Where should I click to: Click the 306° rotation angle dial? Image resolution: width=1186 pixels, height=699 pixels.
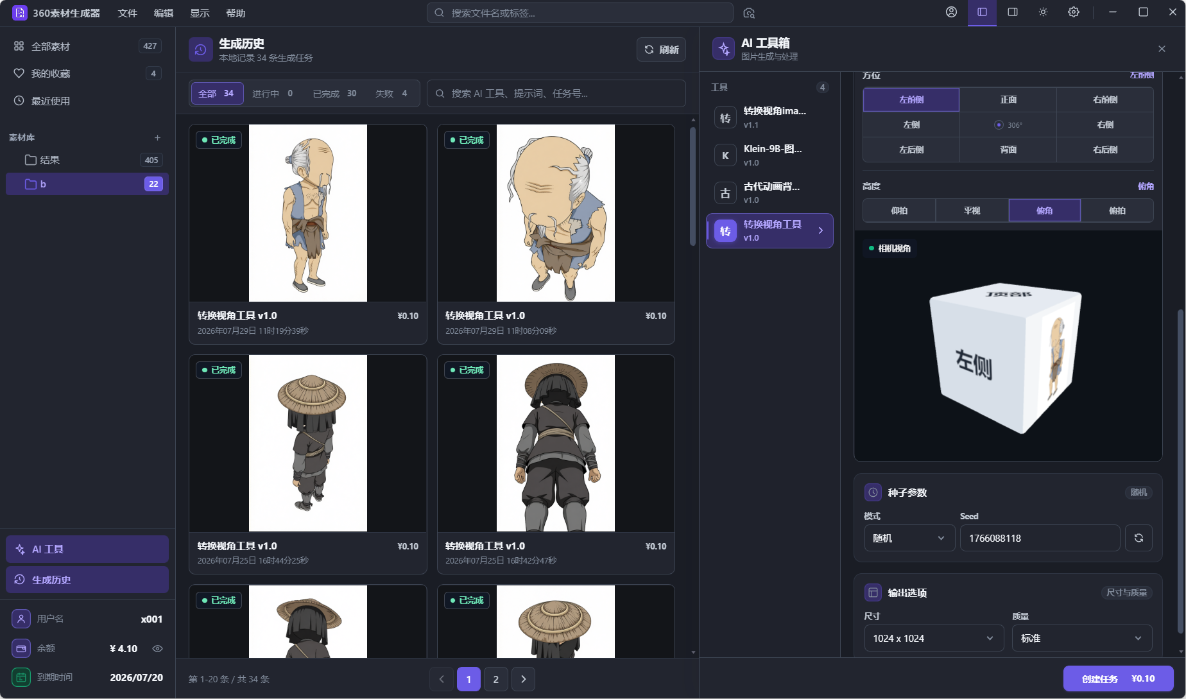1008,125
